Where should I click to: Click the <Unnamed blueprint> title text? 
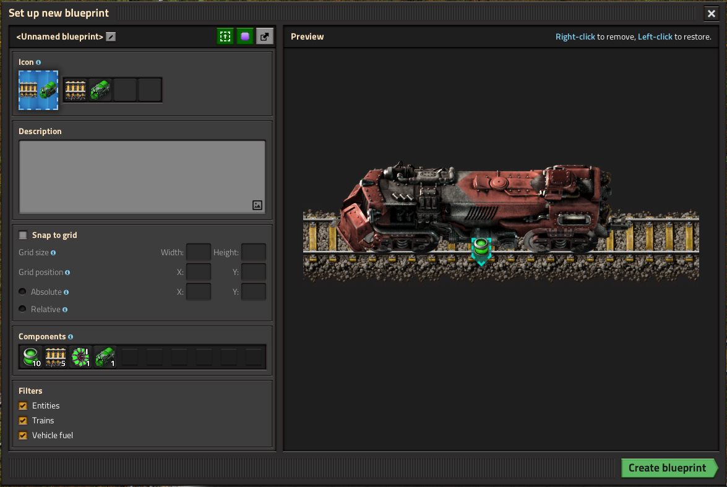tap(60, 36)
